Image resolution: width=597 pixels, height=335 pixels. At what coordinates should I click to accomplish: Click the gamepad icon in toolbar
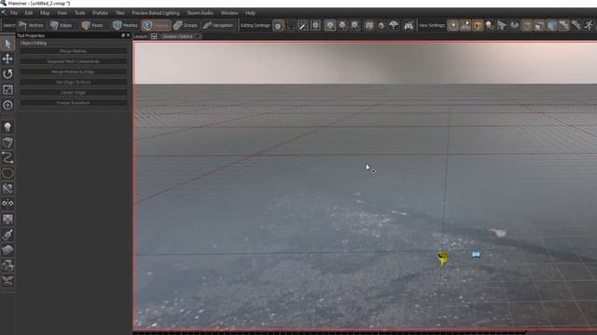coord(409,25)
